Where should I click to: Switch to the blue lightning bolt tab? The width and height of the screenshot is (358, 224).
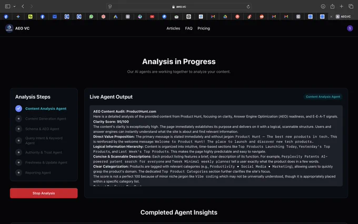click(164, 16)
